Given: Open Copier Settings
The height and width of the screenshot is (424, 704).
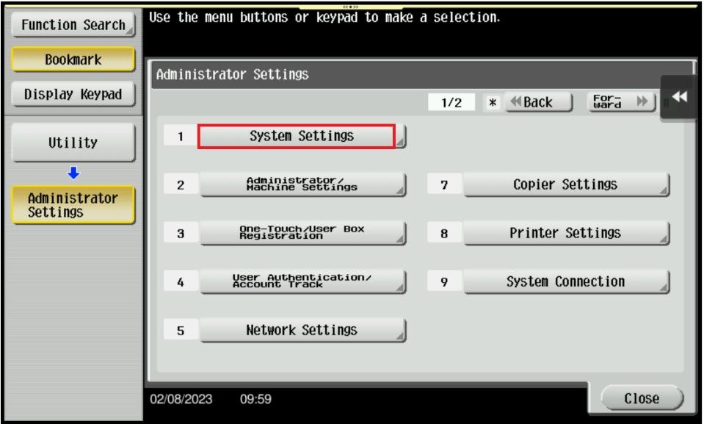Looking at the screenshot, I should [x=565, y=184].
